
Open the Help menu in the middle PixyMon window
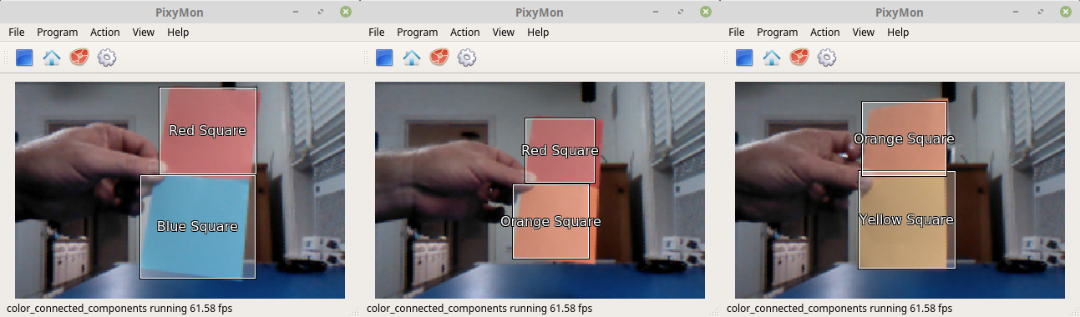tap(538, 32)
